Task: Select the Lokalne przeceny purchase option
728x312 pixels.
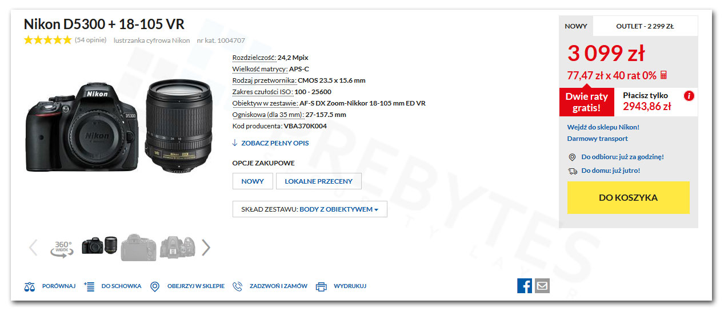Action: click(x=319, y=181)
